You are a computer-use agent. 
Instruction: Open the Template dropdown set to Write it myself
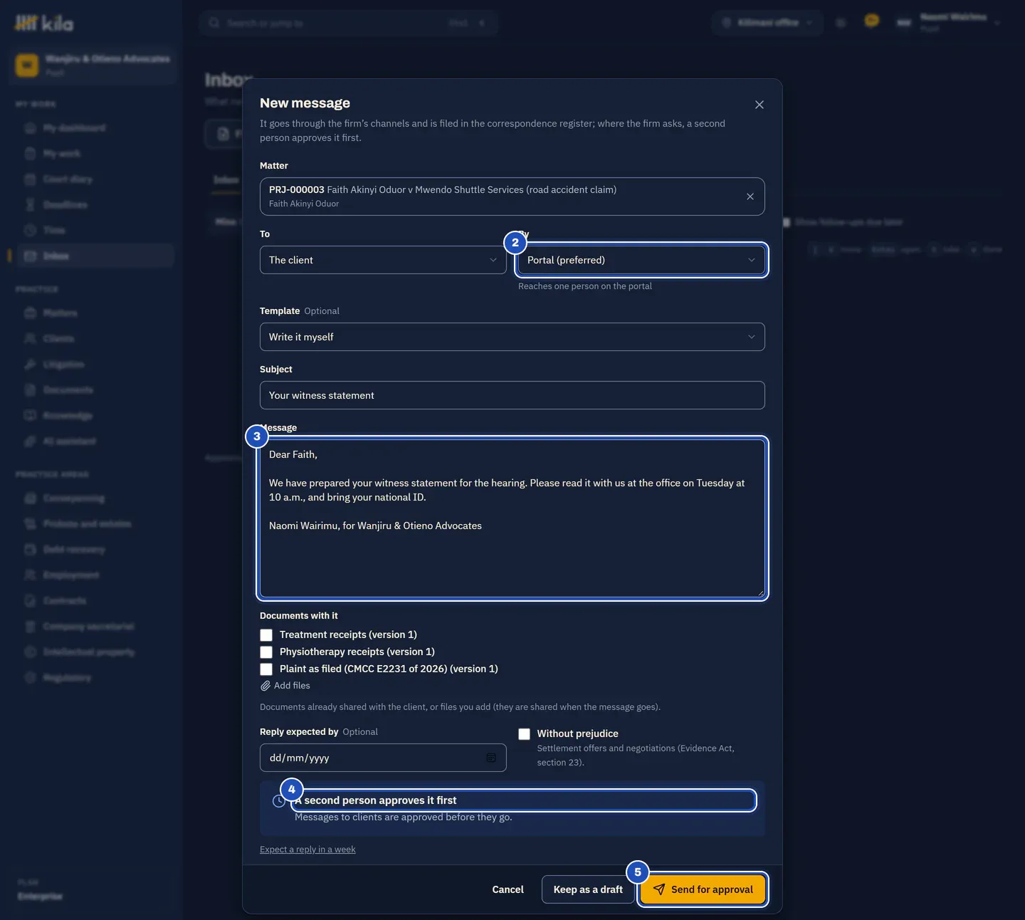click(x=512, y=337)
